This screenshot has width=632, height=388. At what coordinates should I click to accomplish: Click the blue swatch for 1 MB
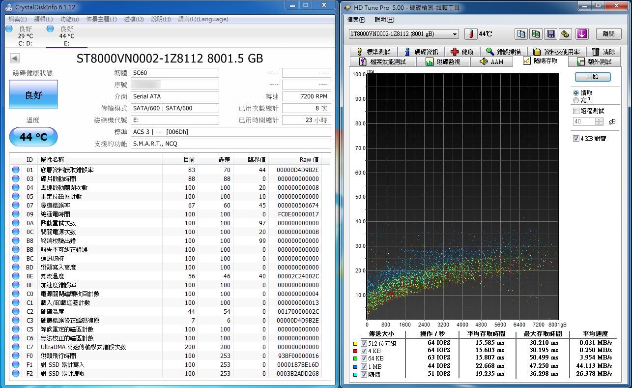pos(355,367)
